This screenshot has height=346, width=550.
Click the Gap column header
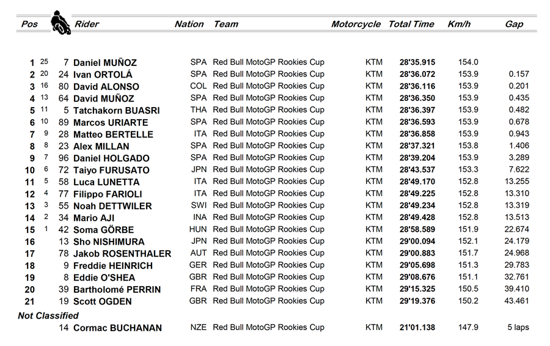point(514,24)
